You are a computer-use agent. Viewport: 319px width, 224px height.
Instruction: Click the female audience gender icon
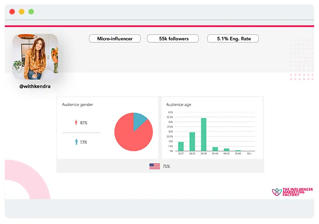coord(76,123)
